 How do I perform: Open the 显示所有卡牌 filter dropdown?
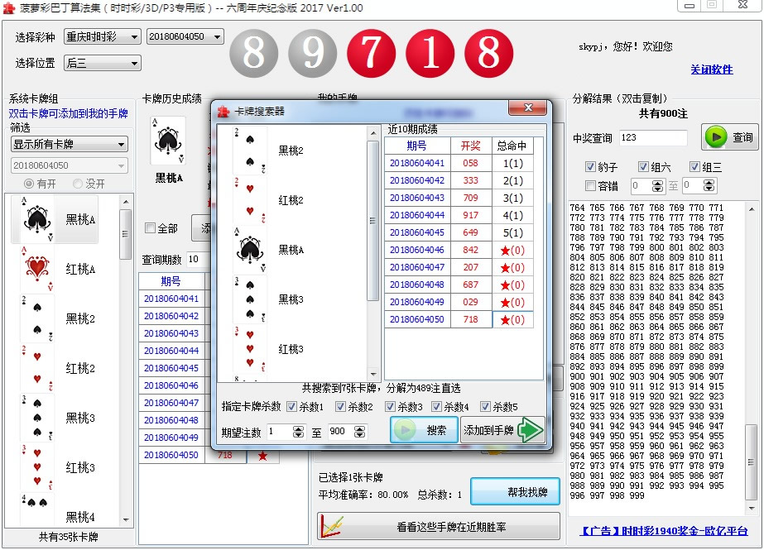[x=70, y=145]
